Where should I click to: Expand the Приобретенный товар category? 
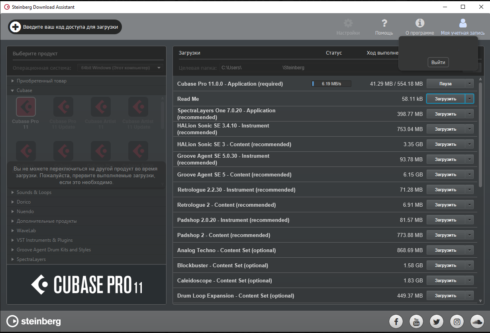tap(13, 81)
